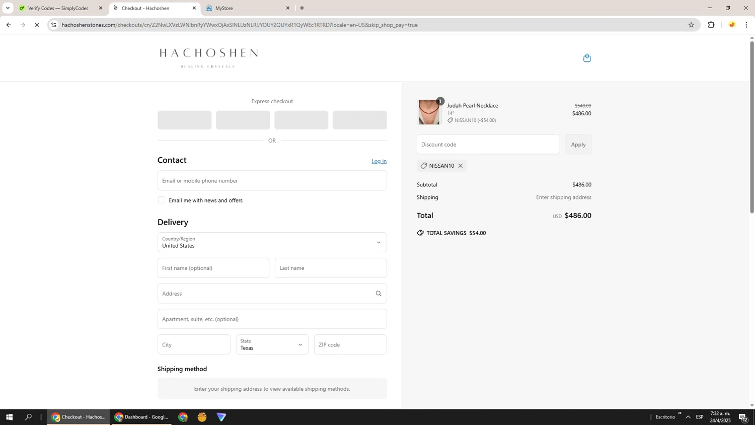
Task: Click fourth express checkout button
Action: coord(359,120)
